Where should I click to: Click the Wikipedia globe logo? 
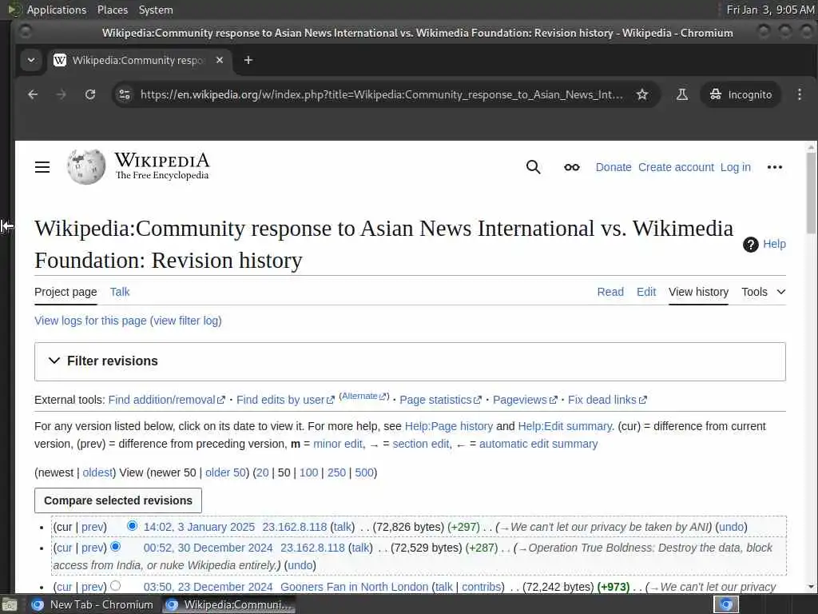coord(86,166)
